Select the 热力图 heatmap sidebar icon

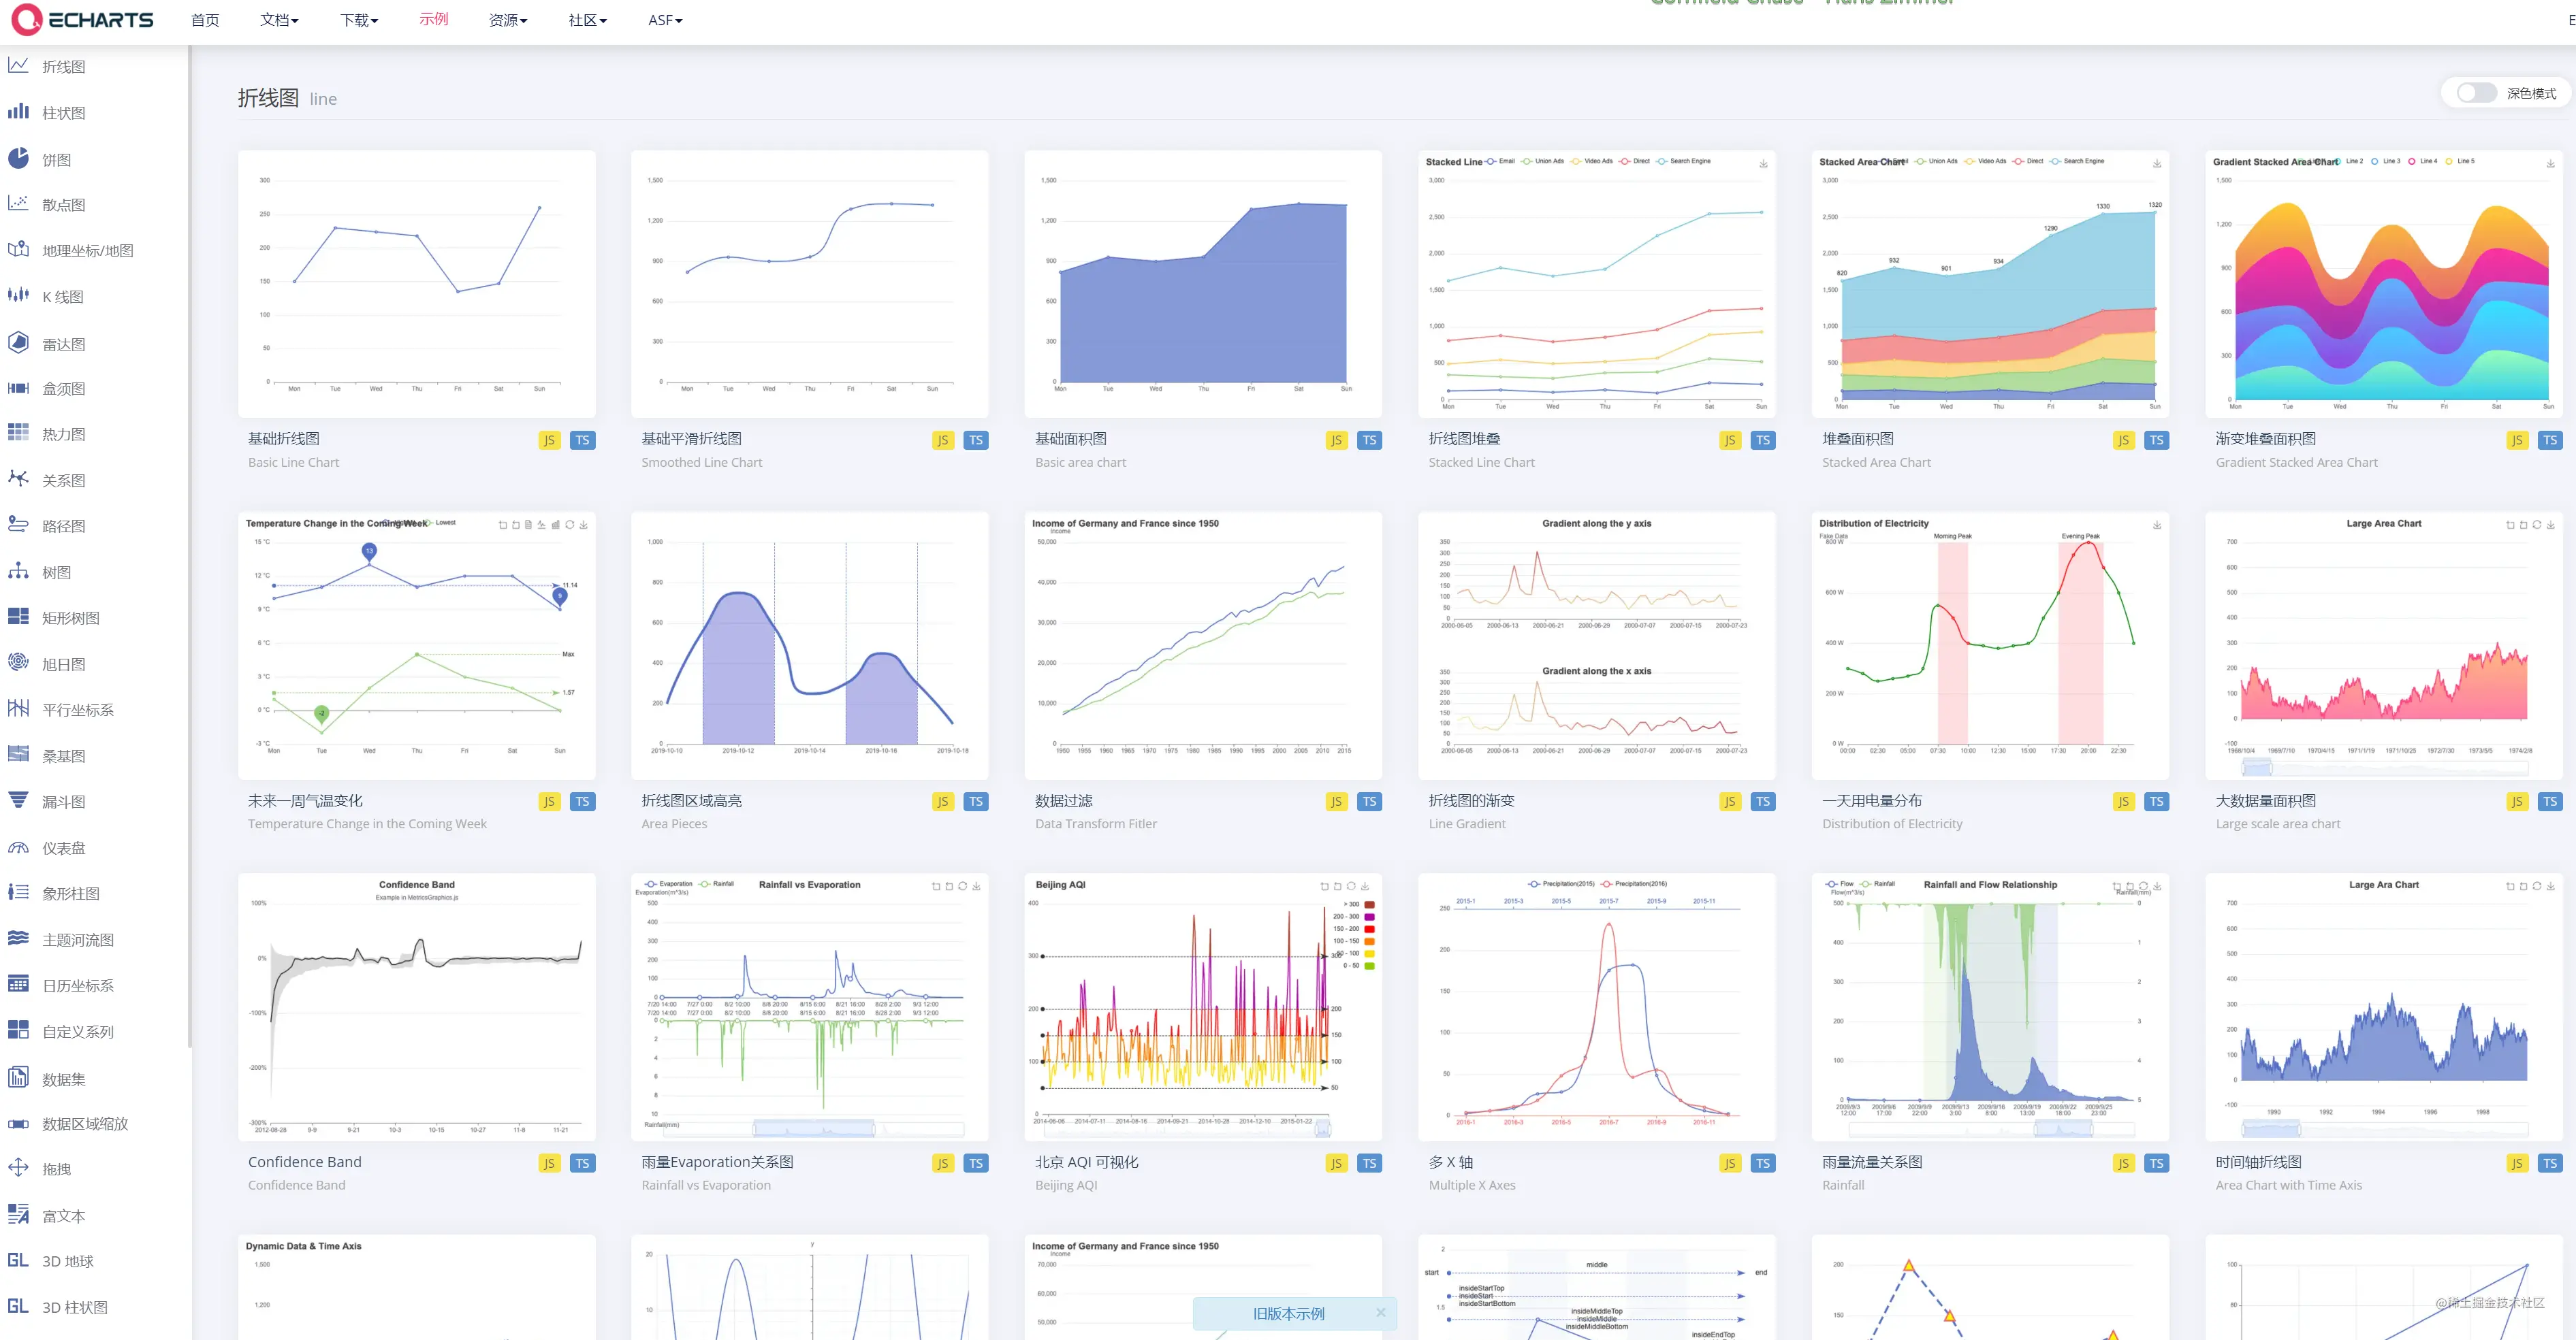tap(18, 433)
